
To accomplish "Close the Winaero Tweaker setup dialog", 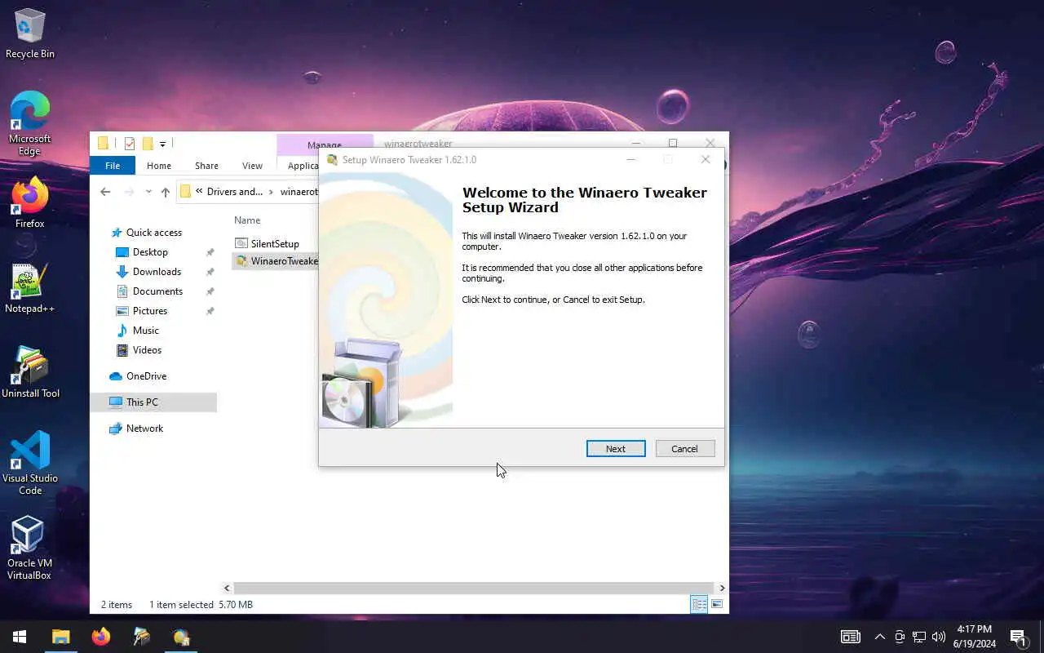I will click(706, 159).
